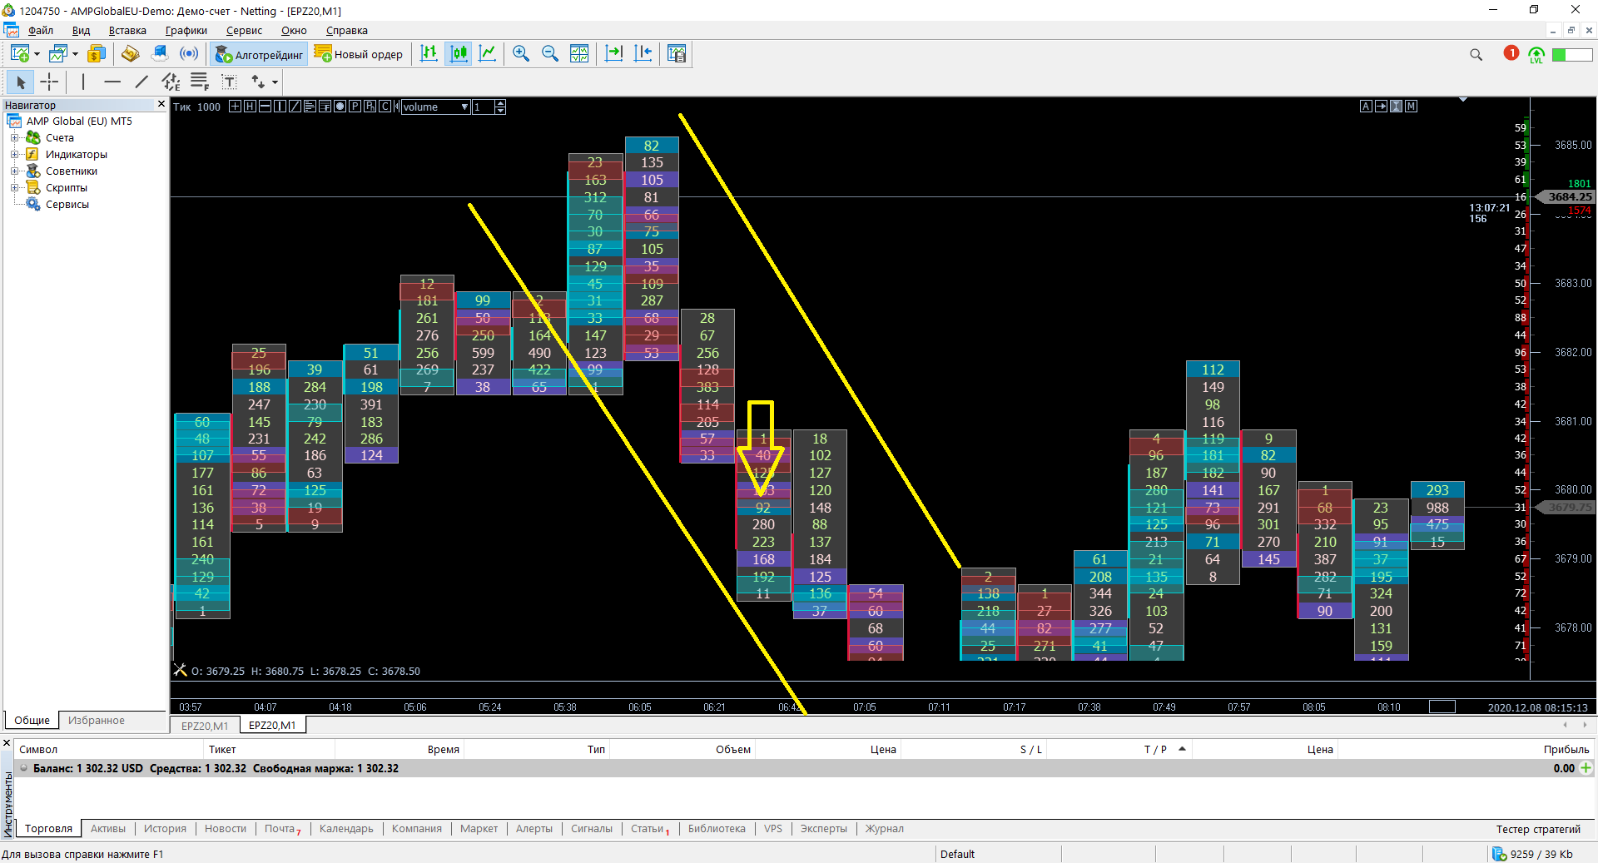The width and height of the screenshot is (1598, 863).
Task: Open the Календарь tab
Action: coord(346,829)
